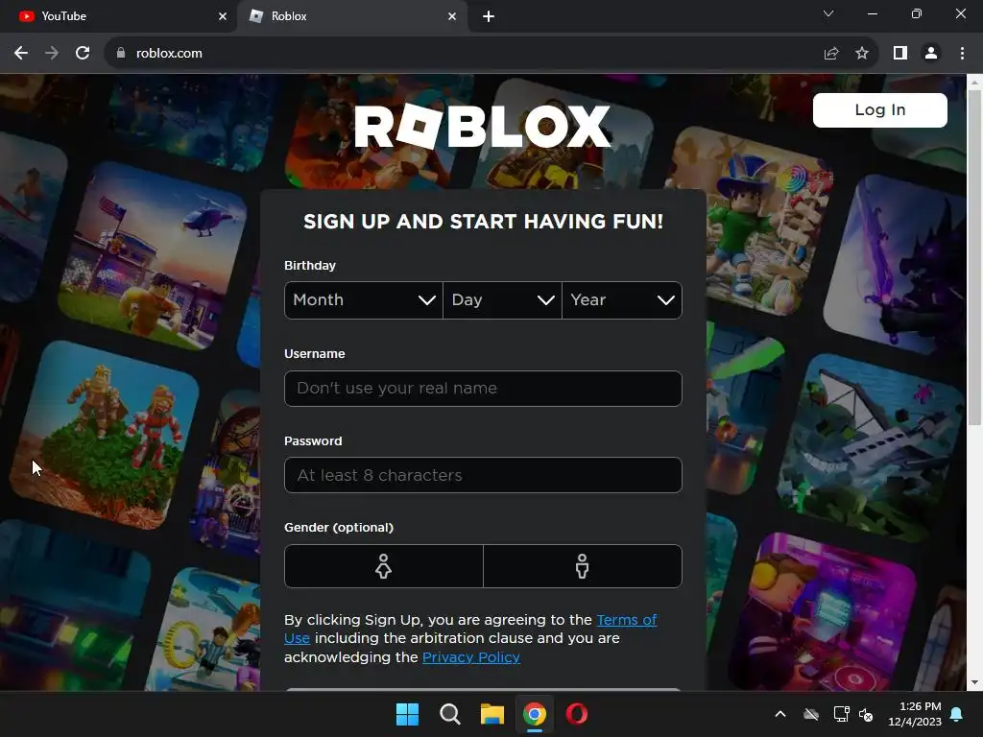Close the YouTube tab

[x=223, y=16]
